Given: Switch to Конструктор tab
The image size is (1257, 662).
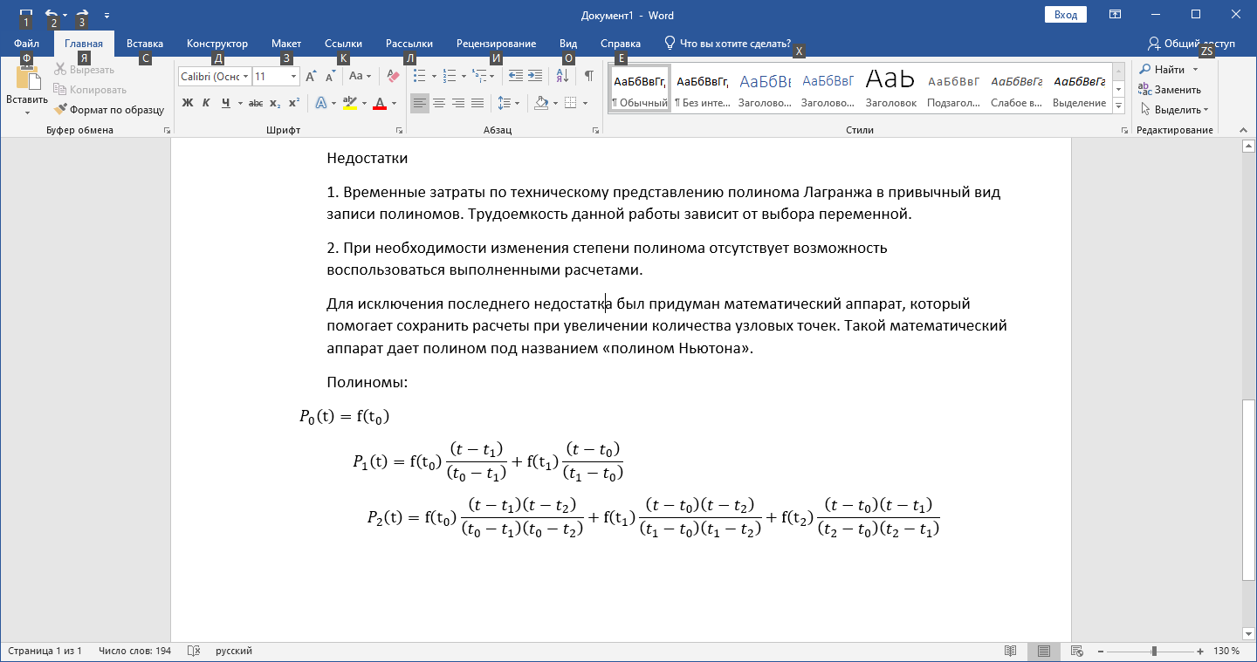Looking at the screenshot, I should [x=217, y=44].
